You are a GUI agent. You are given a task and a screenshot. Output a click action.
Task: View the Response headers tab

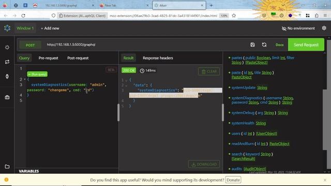tap(158, 58)
